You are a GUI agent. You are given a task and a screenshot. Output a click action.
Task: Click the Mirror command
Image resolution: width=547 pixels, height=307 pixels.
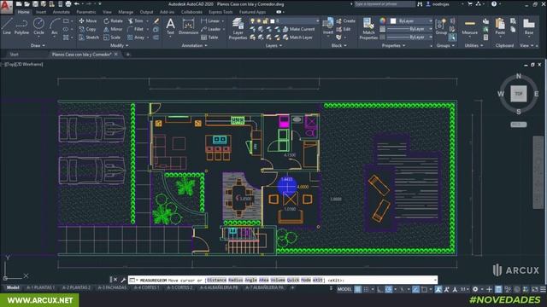[x=113, y=29]
